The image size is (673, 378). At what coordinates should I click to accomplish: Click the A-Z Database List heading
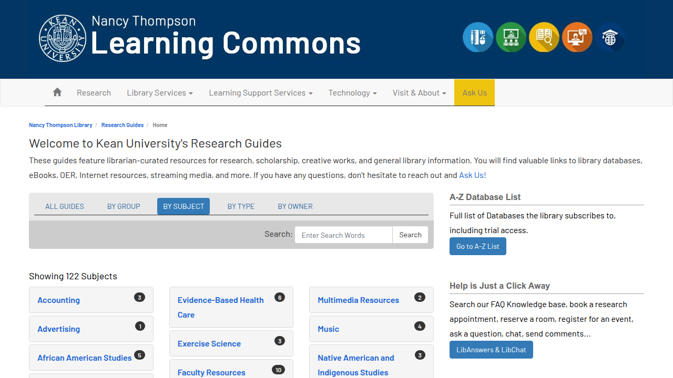pyautogui.click(x=485, y=197)
